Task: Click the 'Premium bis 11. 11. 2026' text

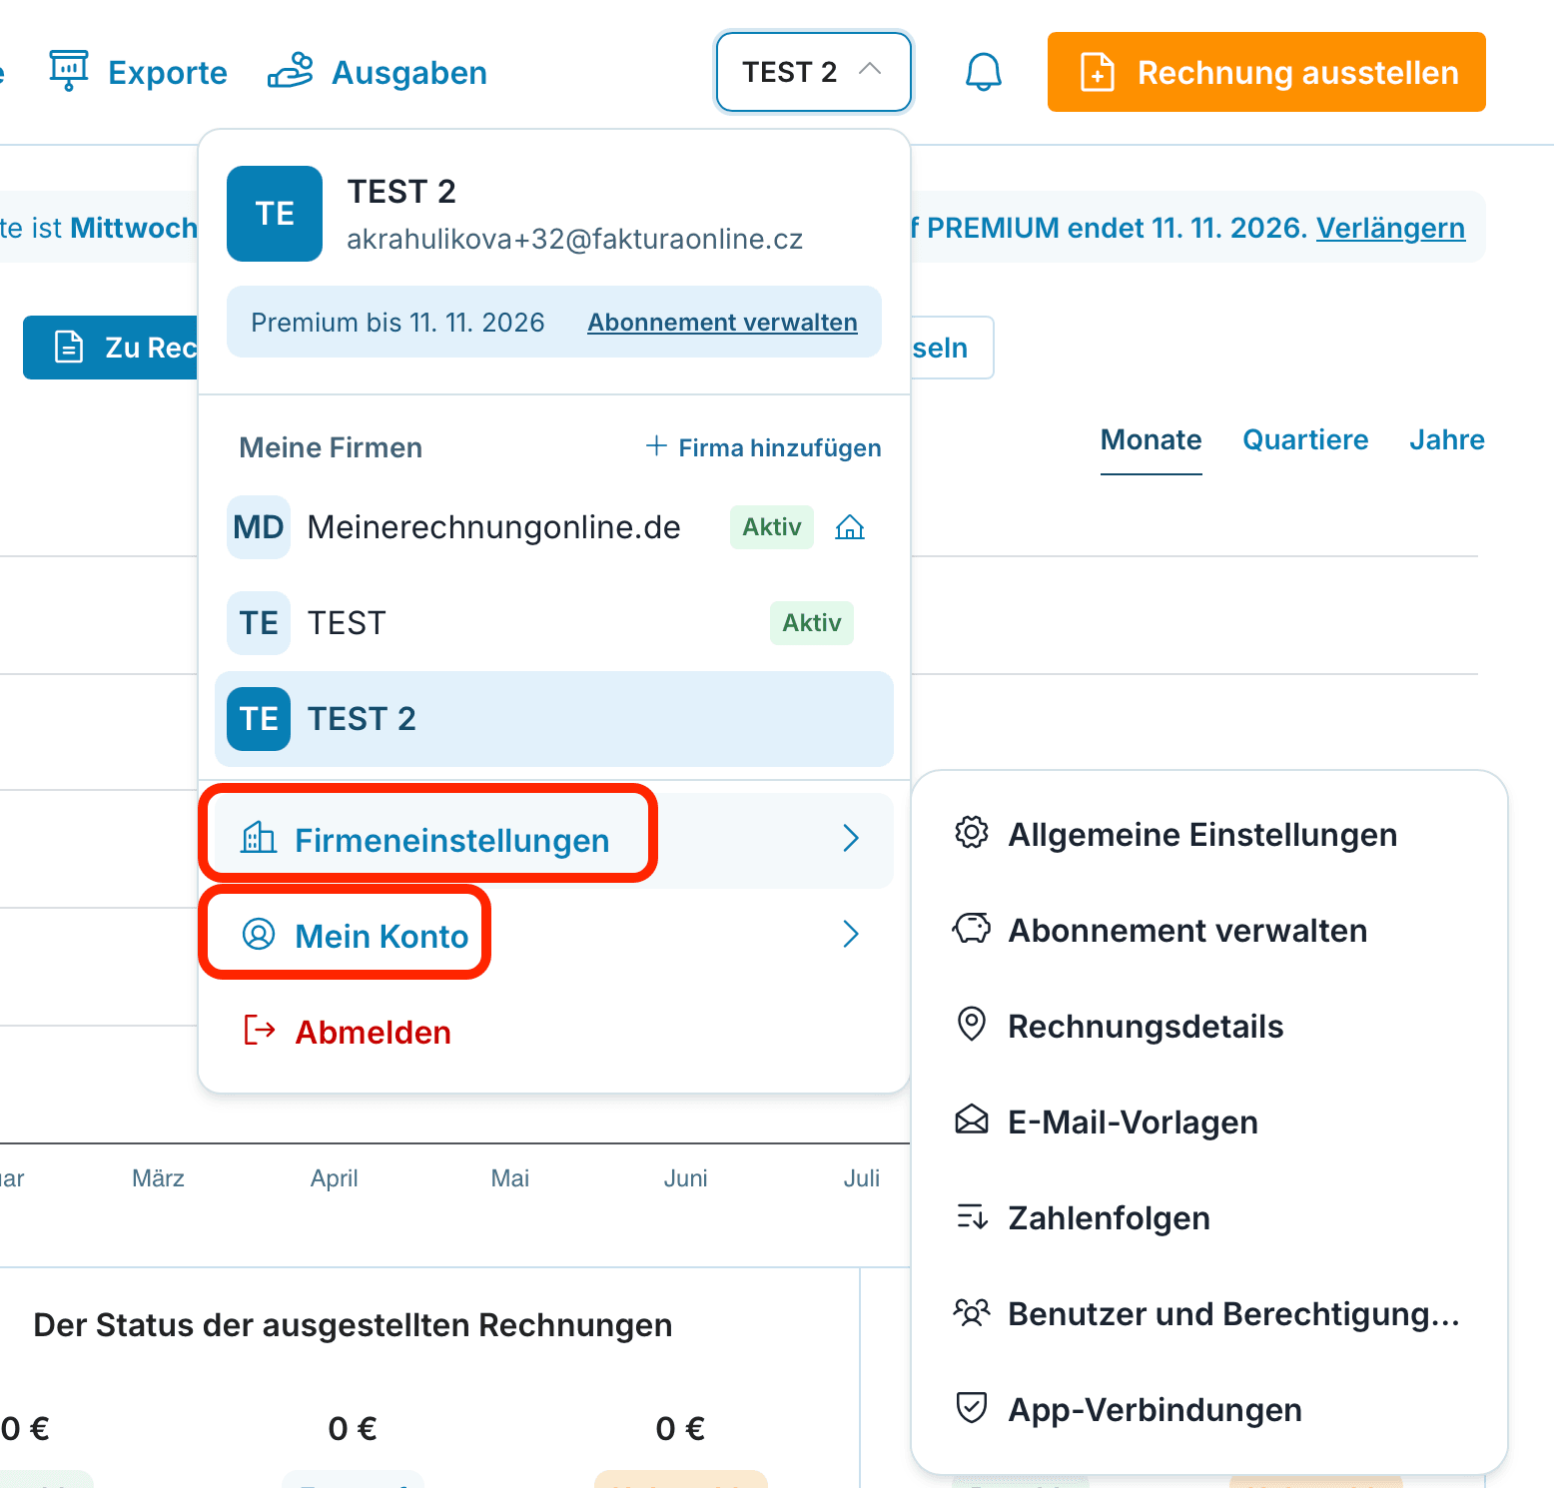Action: tap(397, 323)
